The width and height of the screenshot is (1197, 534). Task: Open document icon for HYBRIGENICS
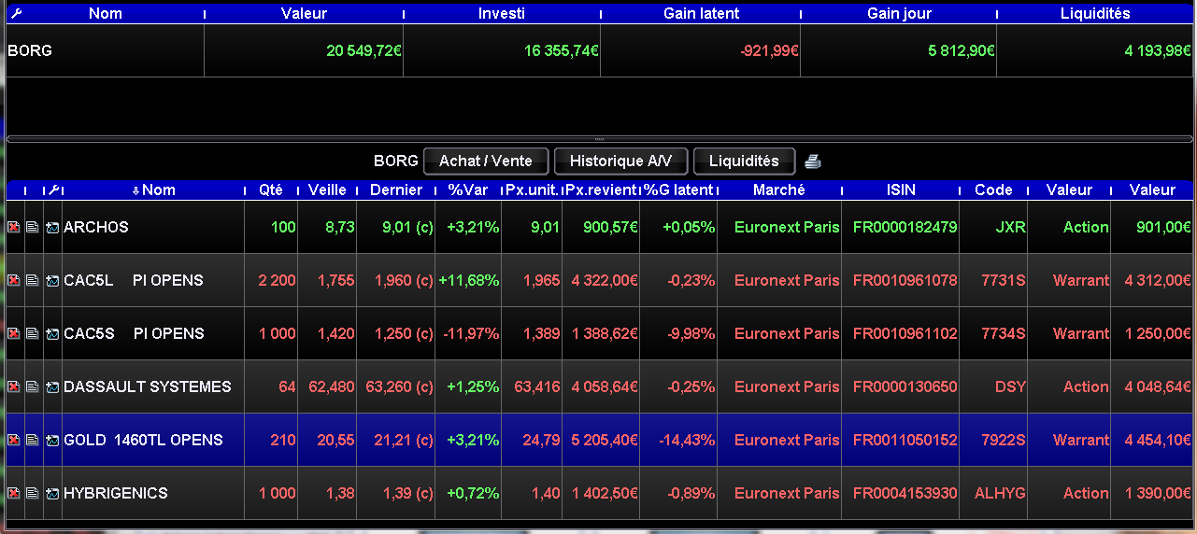(33, 493)
